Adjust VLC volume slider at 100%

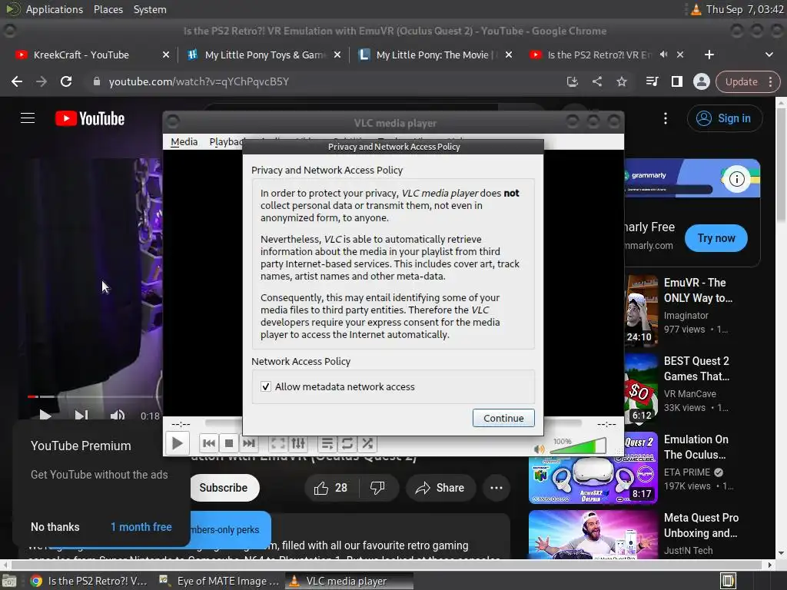tap(579, 446)
